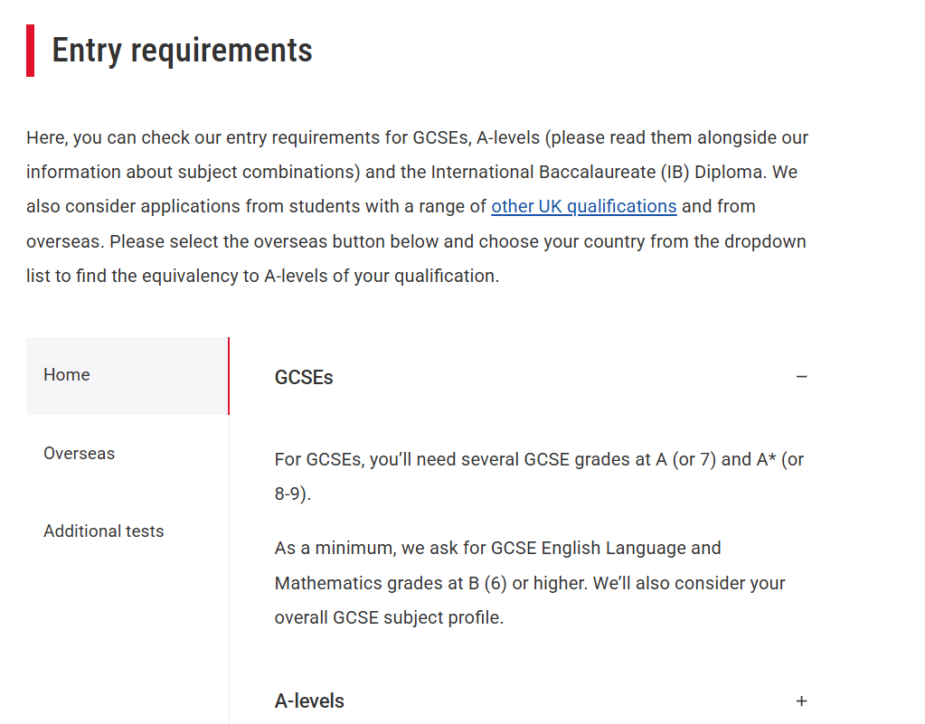The height and width of the screenshot is (724, 925).
Task: Click "Here, you can check" intro opening
Action: tap(105, 138)
